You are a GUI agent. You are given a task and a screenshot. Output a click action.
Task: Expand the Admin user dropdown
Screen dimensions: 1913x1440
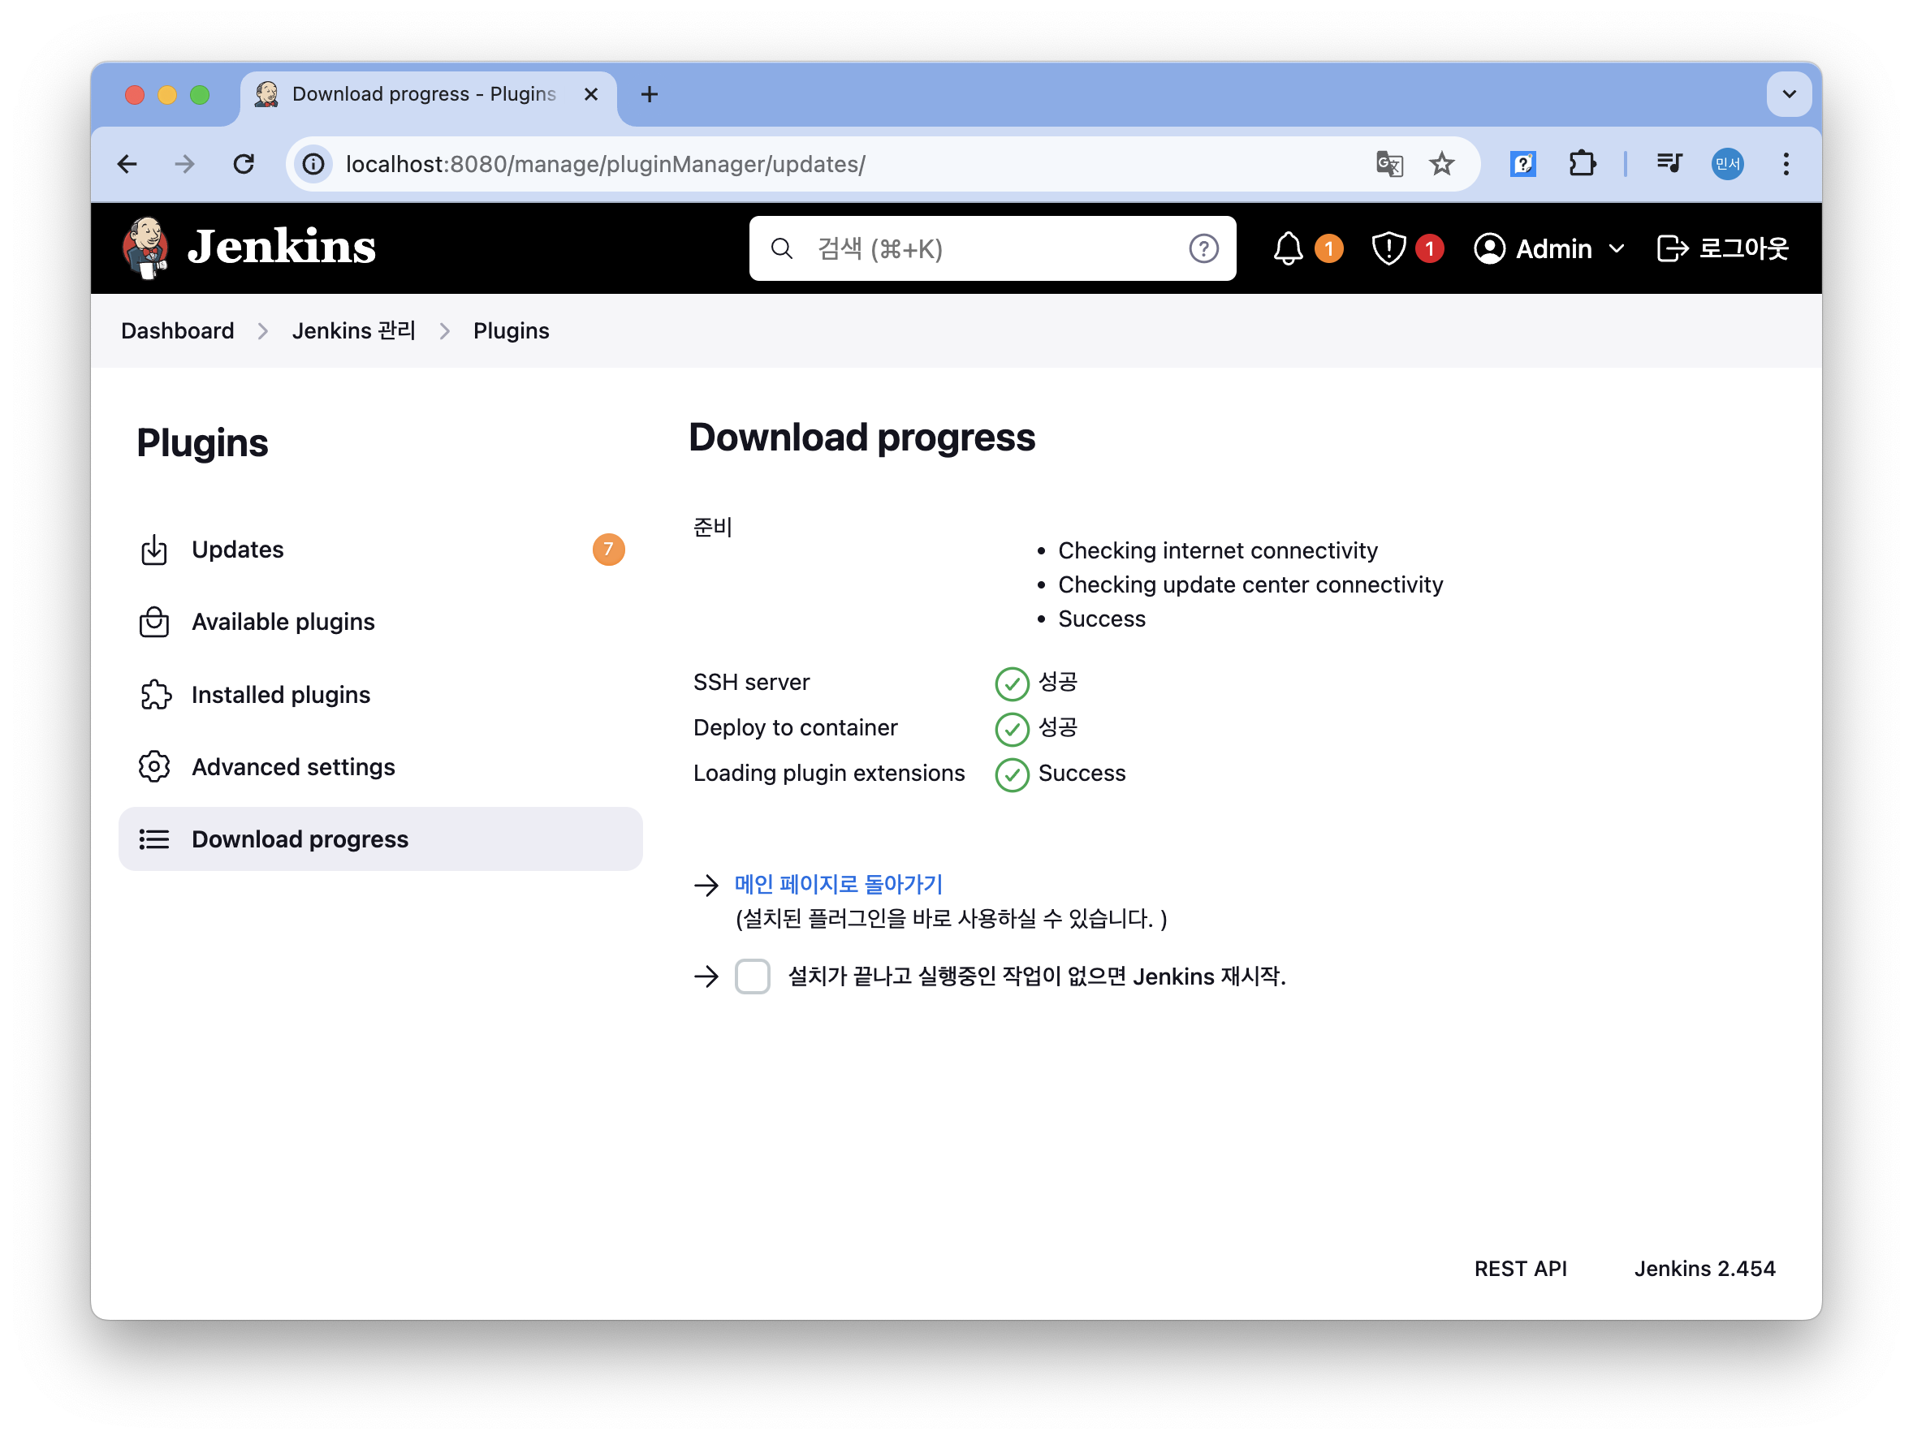[1616, 249]
